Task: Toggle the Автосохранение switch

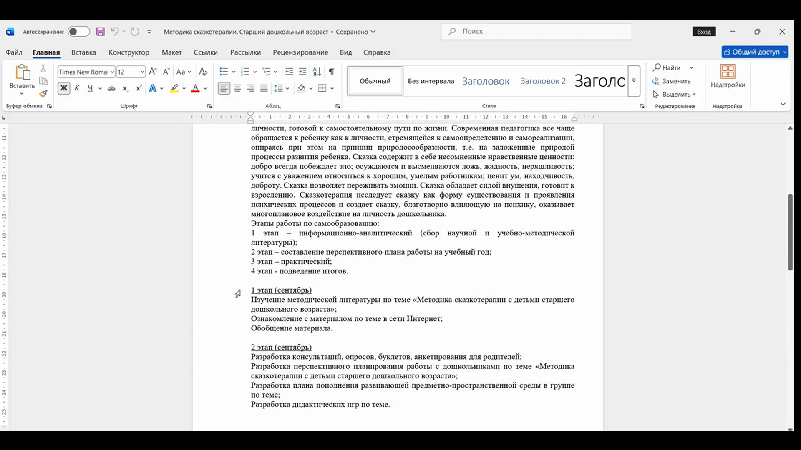Action: tap(79, 32)
